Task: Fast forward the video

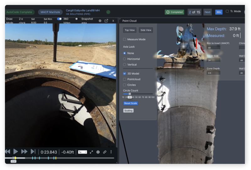Action: (24, 151)
